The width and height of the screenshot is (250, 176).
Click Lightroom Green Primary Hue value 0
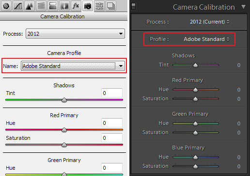[239, 123]
